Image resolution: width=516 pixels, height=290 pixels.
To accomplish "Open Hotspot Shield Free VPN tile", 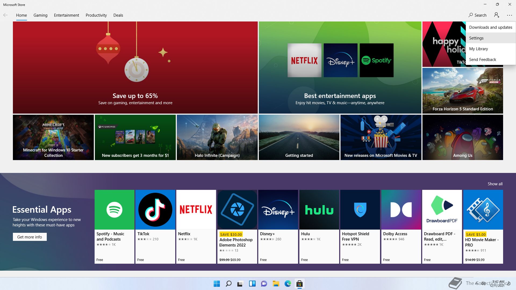I will coord(360,227).
